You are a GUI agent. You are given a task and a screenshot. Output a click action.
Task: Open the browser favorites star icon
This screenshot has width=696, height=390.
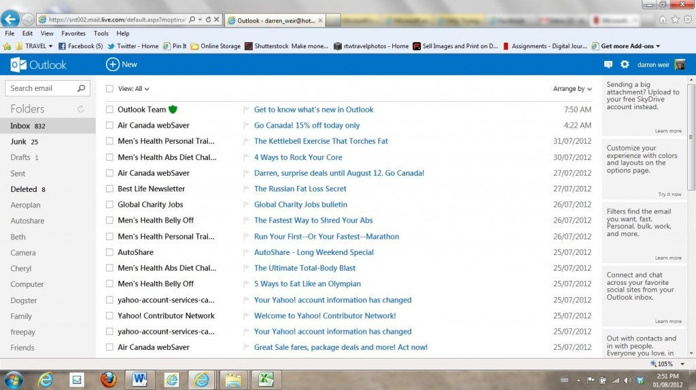675,20
